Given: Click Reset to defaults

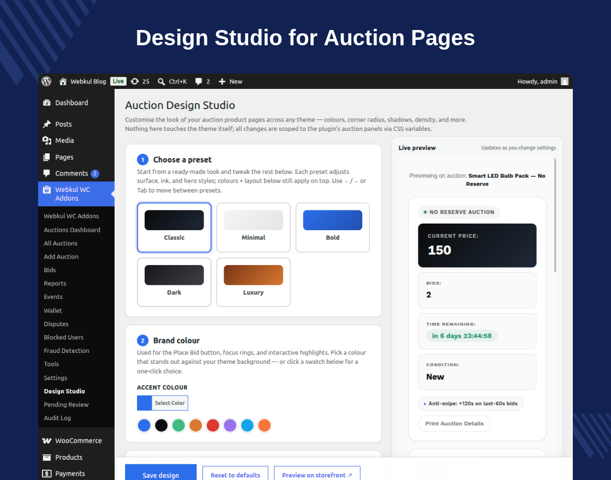Looking at the screenshot, I should click(x=235, y=474).
